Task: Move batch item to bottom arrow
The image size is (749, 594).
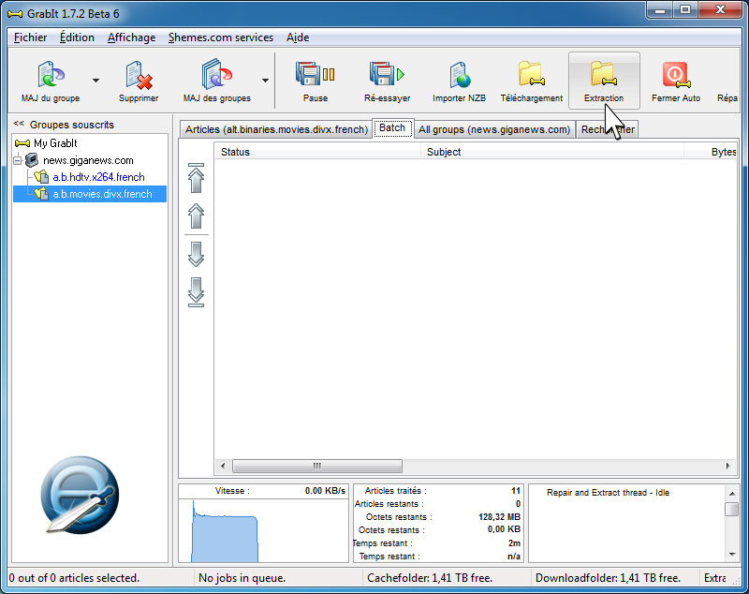Action: pos(196,292)
